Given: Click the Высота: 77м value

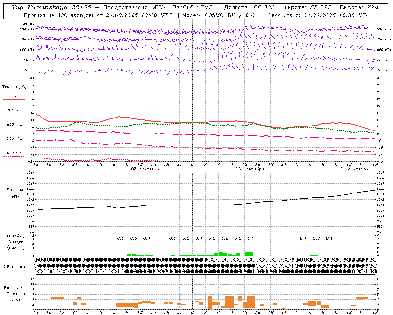Looking at the screenshot, I should 359,7.
